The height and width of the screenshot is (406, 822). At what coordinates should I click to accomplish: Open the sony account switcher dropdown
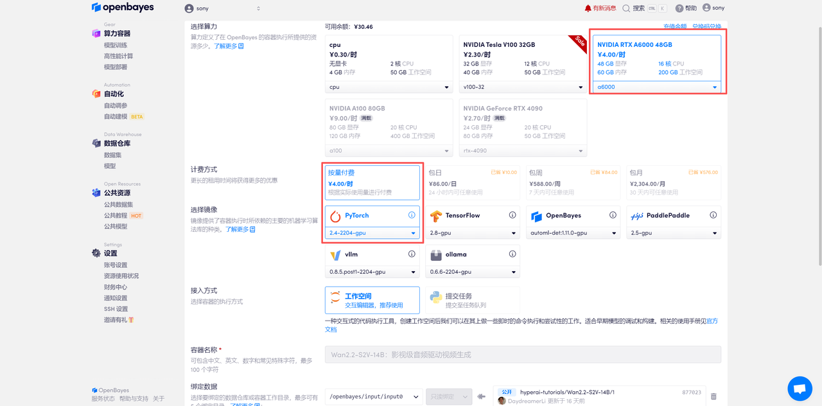[x=222, y=8]
